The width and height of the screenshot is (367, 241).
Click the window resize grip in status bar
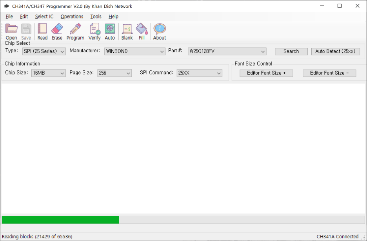pos(363,237)
